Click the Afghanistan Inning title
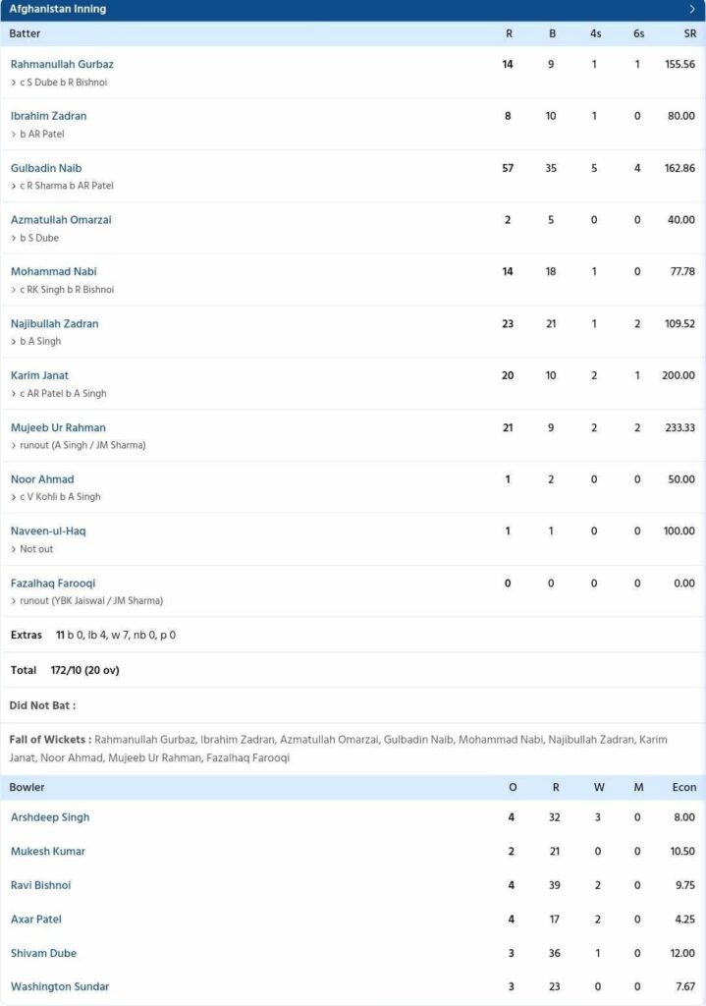The image size is (706, 1006). [x=58, y=9]
